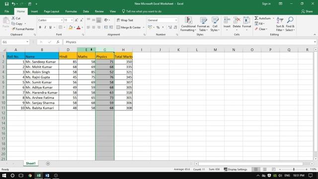
Task: Open Sort & Filter options
Action: (280, 24)
